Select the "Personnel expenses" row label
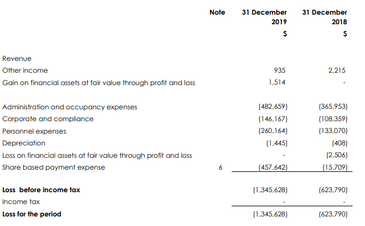The image size is (365, 226). [x=34, y=131]
